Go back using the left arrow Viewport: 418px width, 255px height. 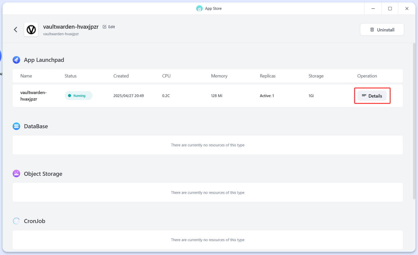(x=16, y=30)
